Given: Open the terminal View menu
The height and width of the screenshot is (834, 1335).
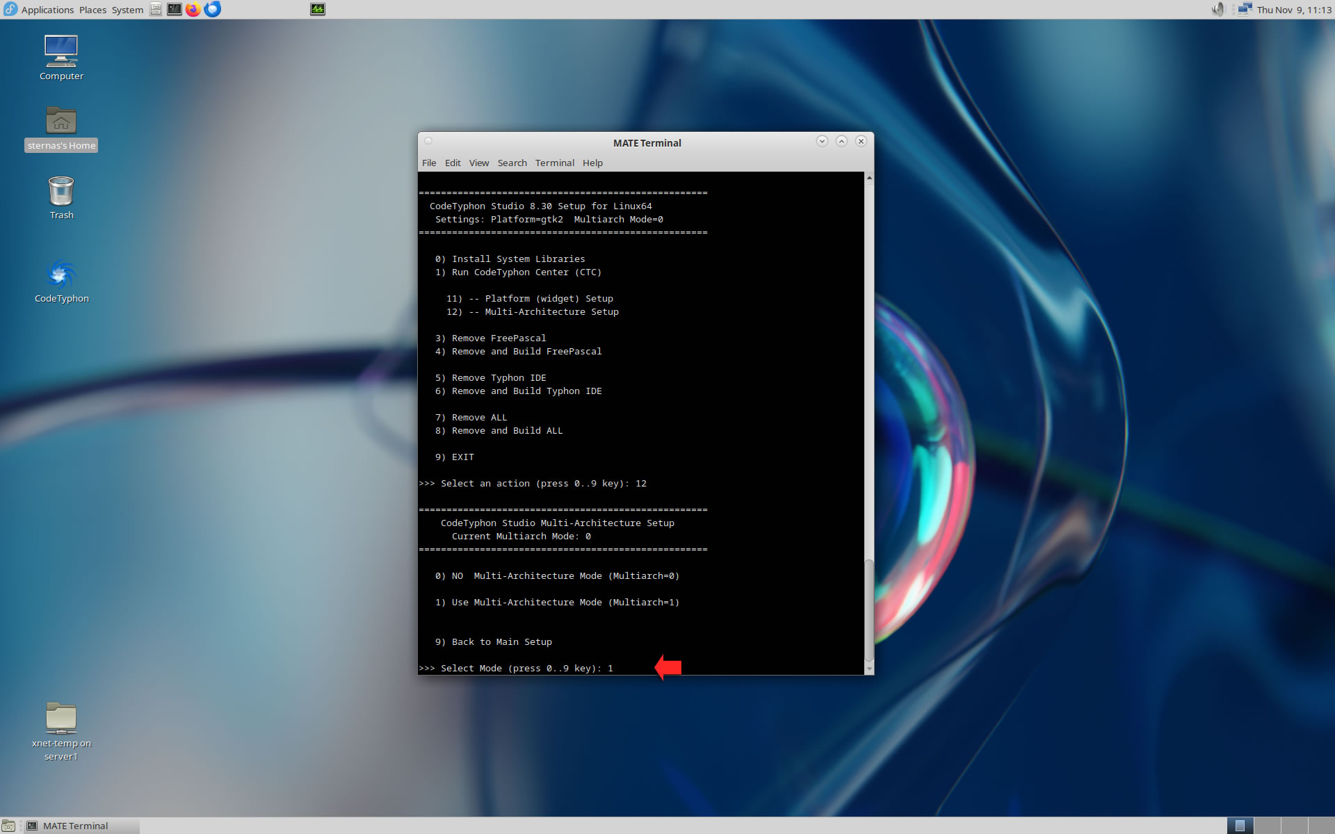Looking at the screenshot, I should [478, 163].
